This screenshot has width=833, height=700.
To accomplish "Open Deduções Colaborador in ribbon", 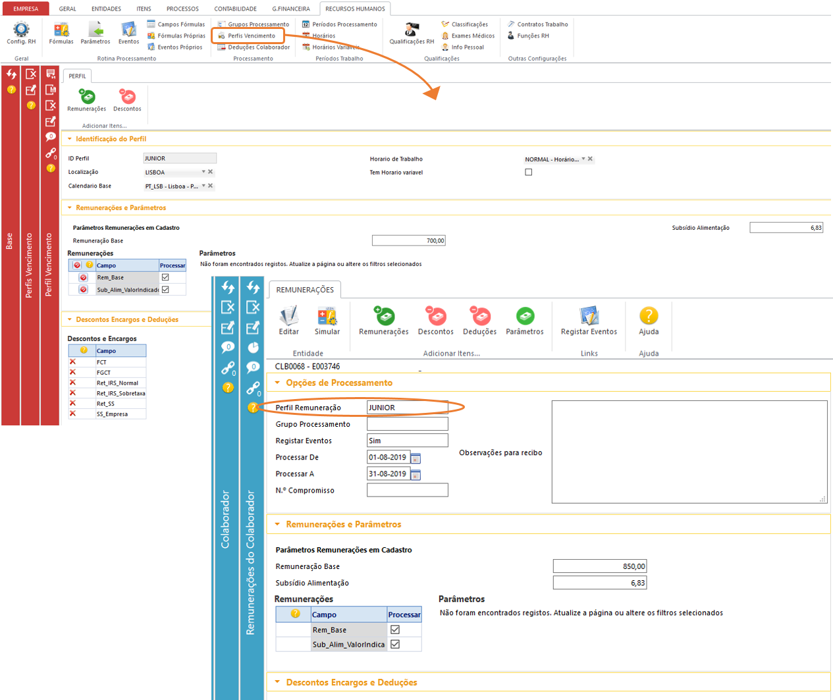I will point(258,47).
